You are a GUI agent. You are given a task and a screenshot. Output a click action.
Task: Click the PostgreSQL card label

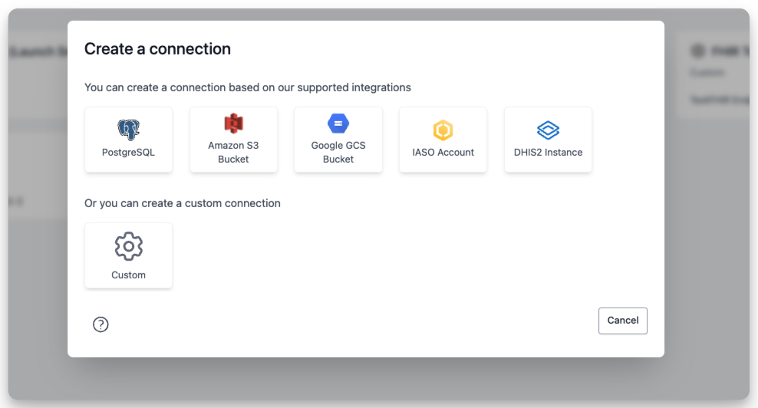128,153
